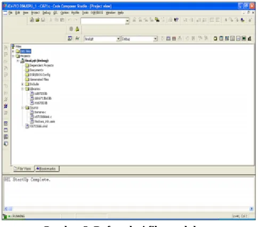The height and width of the screenshot is (227, 258).
Task: Click the dark green square icon in project toolbar
Action: point(244,38)
